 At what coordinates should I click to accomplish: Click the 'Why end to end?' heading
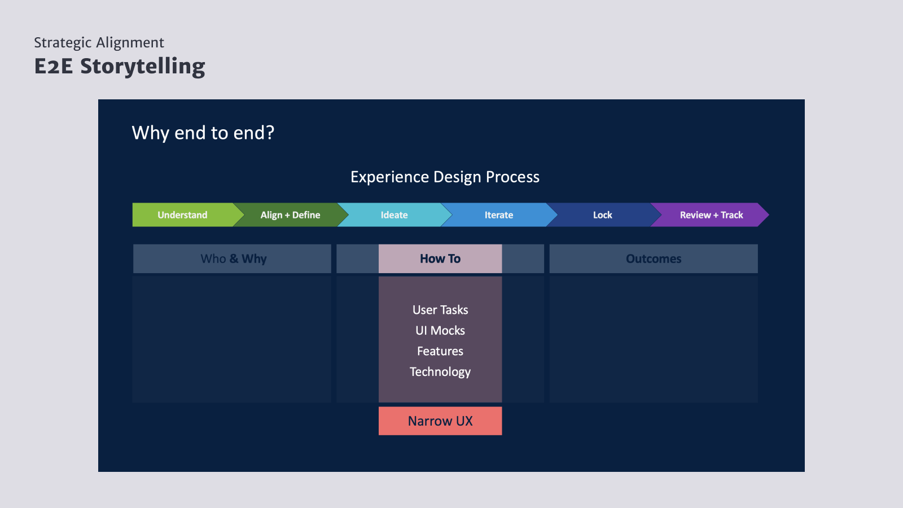(x=203, y=133)
